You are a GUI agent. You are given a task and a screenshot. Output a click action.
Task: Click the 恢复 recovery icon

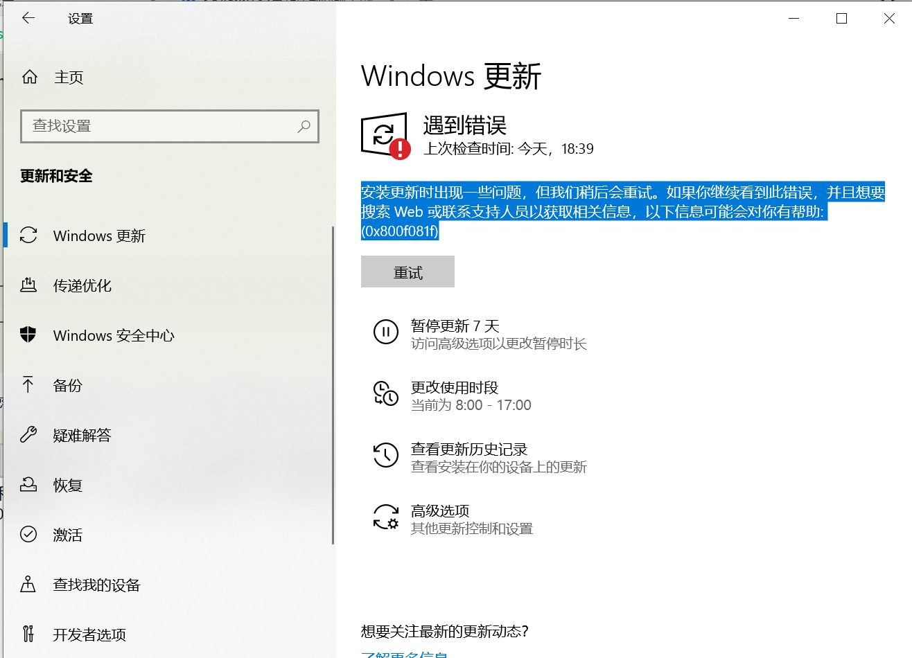pyautogui.click(x=28, y=485)
